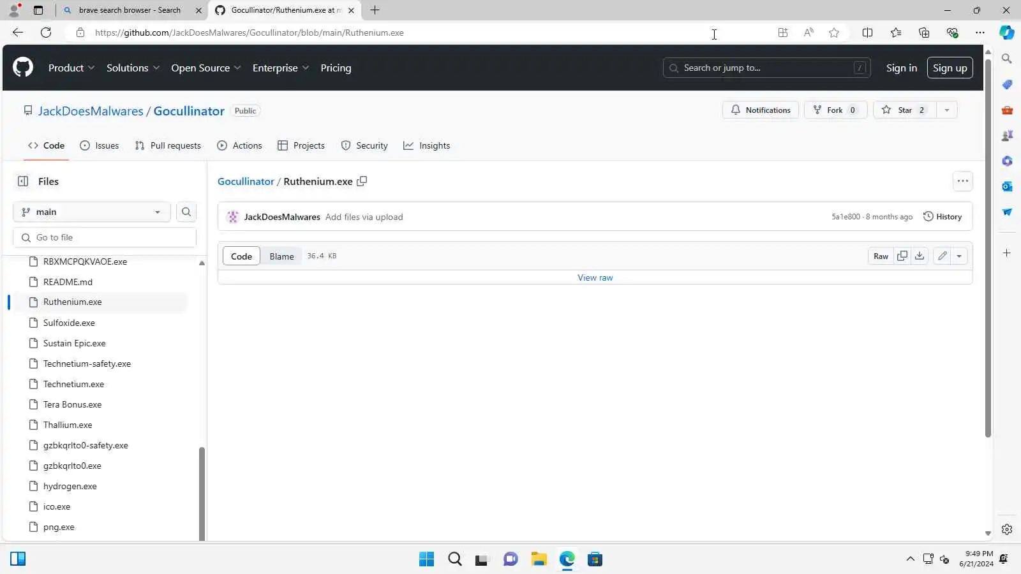Open read aloud icon in address bar

click(809, 33)
